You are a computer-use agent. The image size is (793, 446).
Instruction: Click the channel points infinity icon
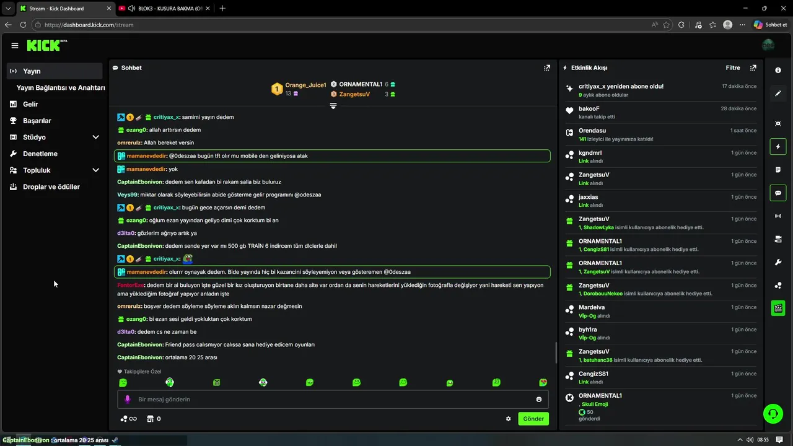tap(128, 419)
